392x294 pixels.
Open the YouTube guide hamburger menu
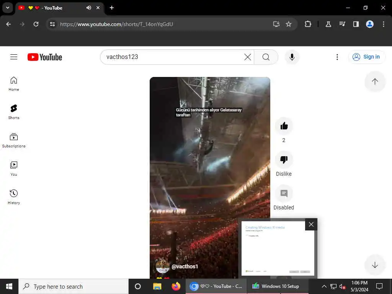(14, 57)
